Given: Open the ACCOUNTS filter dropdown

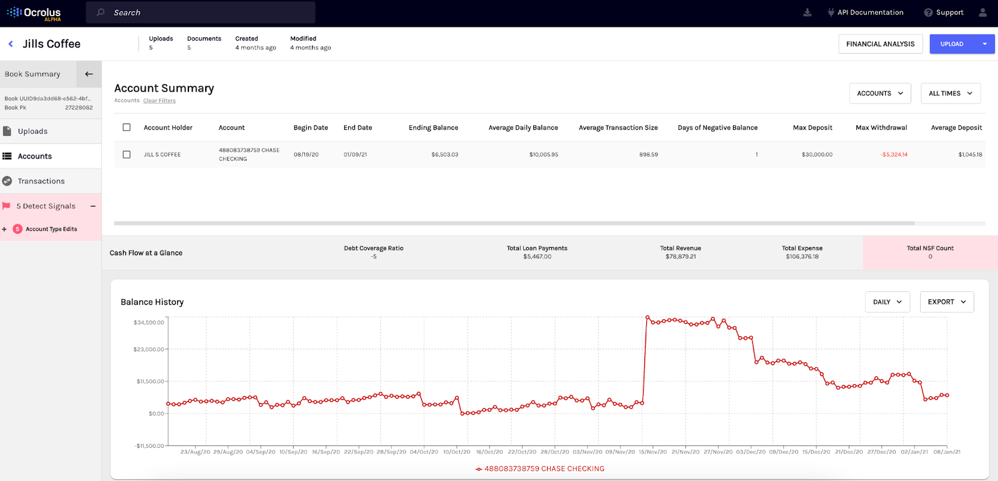Looking at the screenshot, I should coord(880,94).
